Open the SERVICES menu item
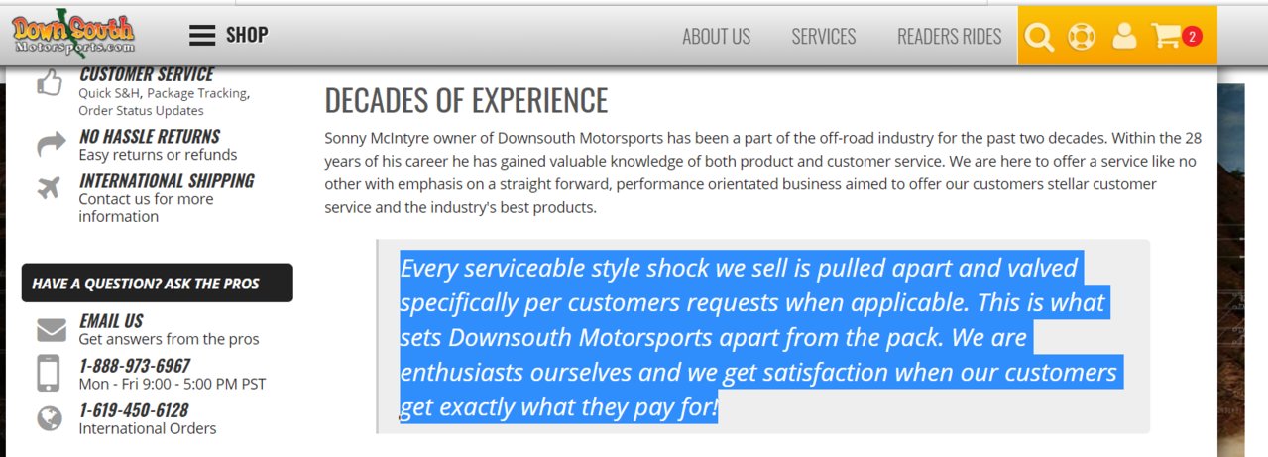 [823, 37]
